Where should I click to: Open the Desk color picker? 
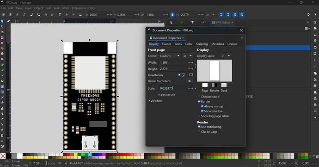click(x=224, y=85)
